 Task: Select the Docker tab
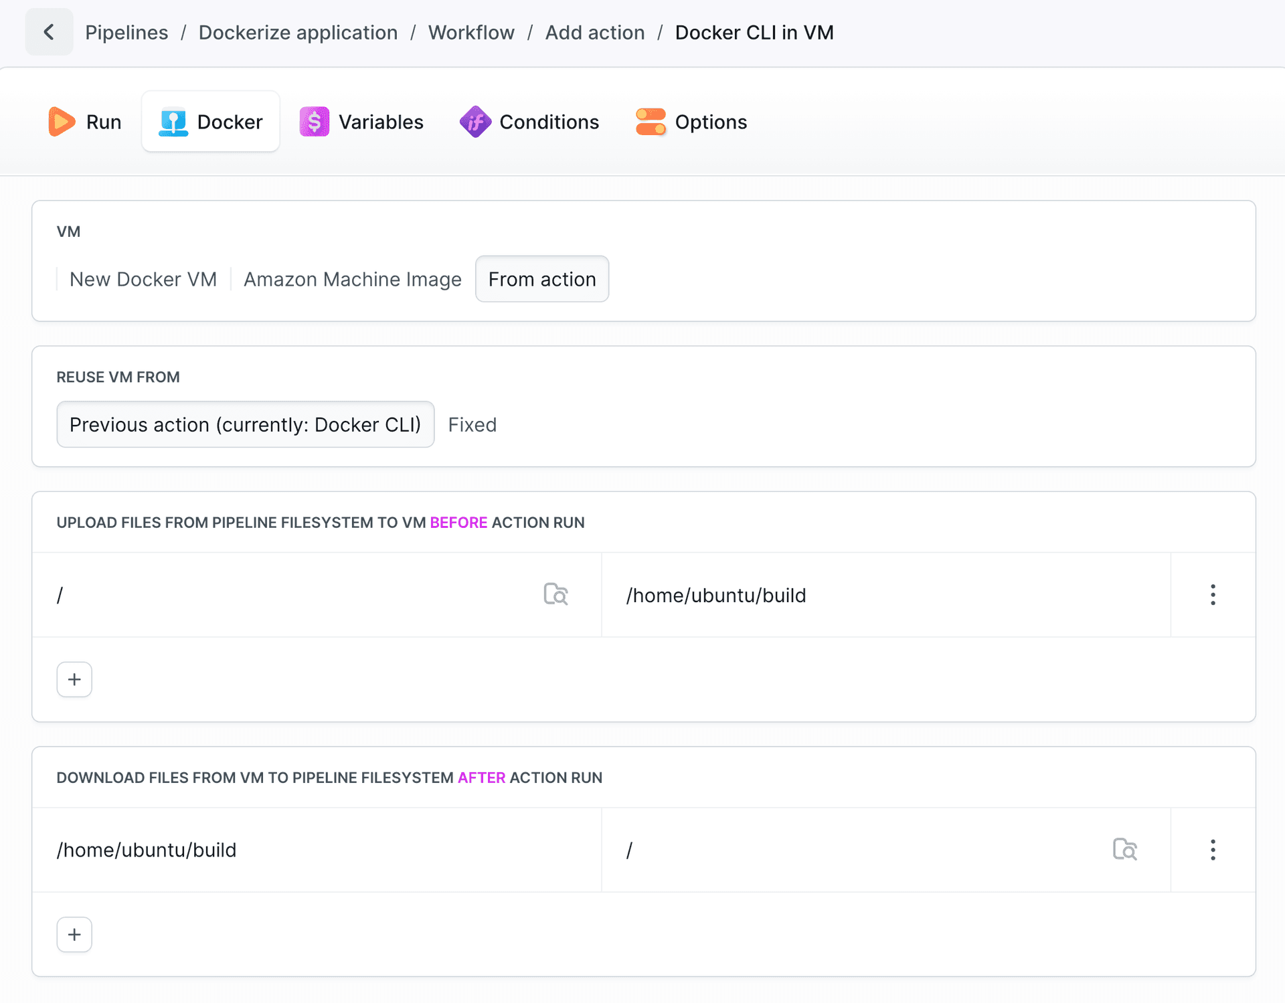[211, 122]
